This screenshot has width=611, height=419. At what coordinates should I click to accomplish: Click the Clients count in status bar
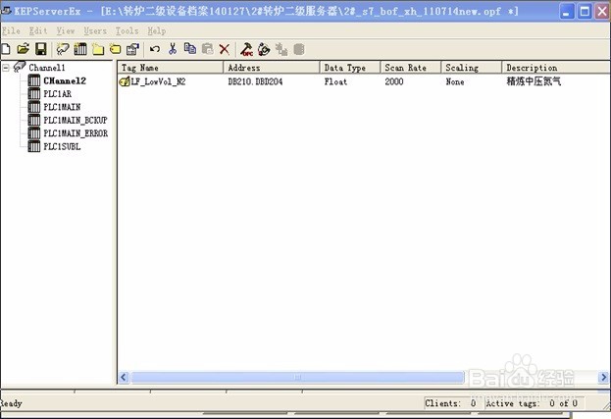coord(451,403)
